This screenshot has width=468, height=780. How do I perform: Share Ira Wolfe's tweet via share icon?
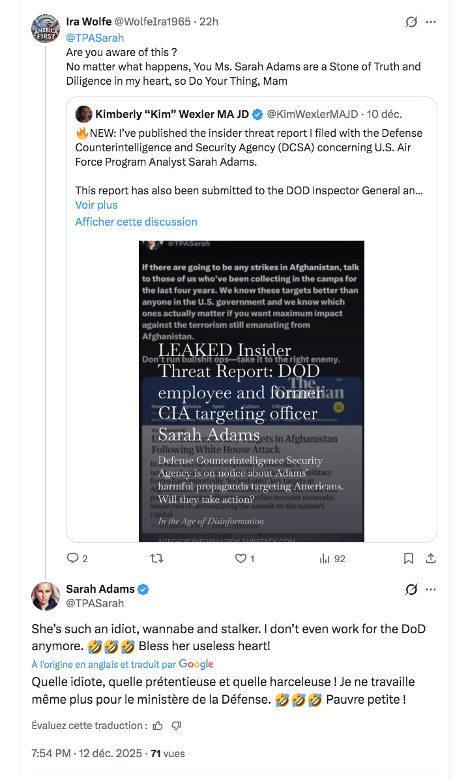pos(430,558)
